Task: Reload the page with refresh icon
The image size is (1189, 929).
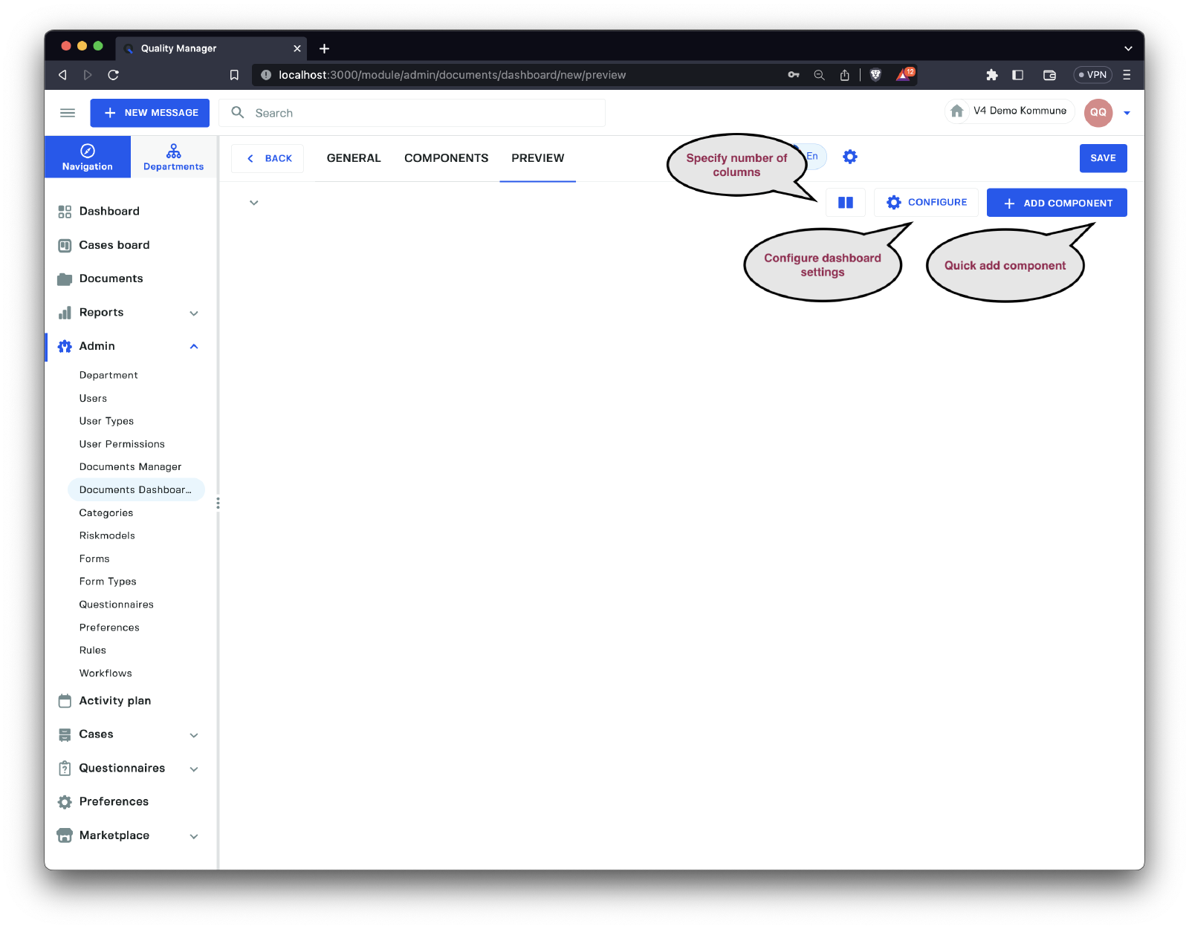Action: click(113, 74)
